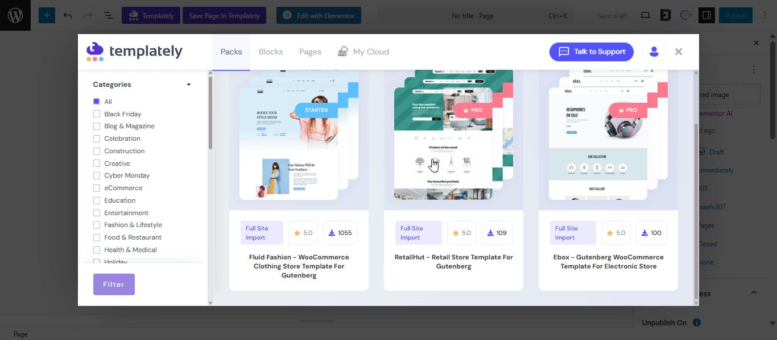
Task: Click the Templately toolbar button
Action: click(151, 15)
